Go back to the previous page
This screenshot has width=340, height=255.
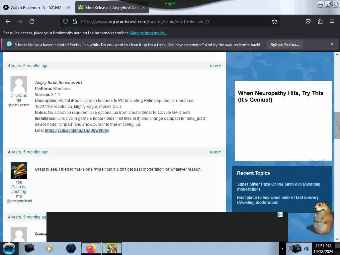[x=8, y=22]
